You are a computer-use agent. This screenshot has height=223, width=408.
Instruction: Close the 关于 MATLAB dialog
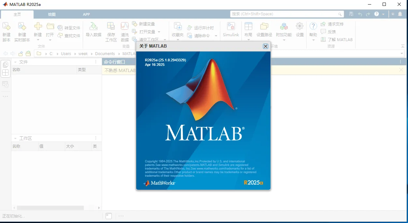(265, 46)
